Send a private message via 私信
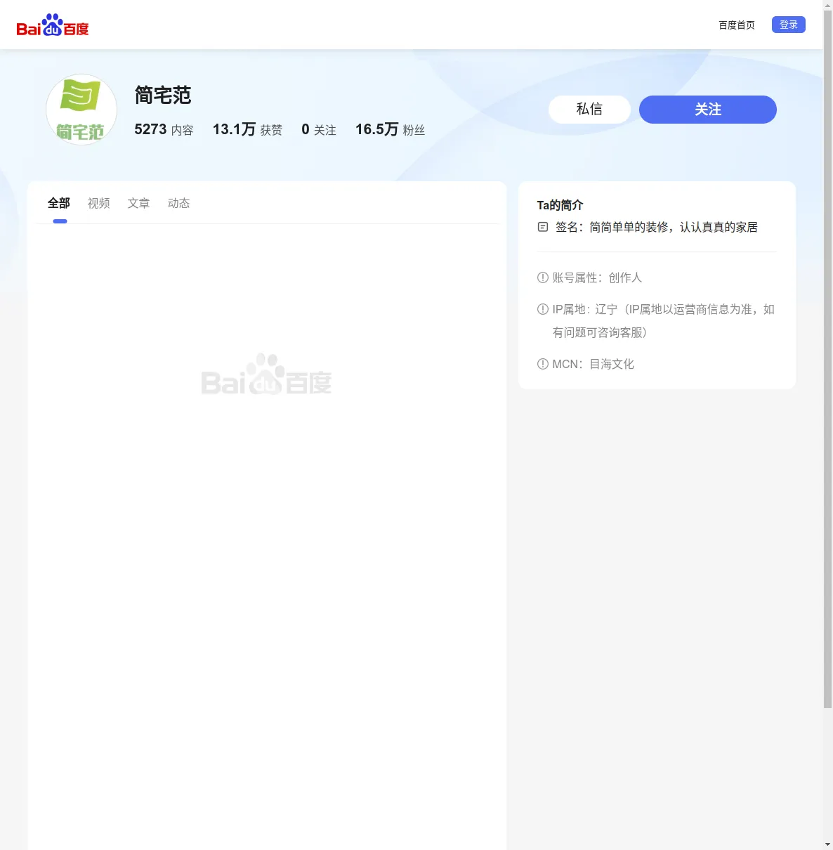Viewport: 833px width, 850px height. [x=589, y=110]
